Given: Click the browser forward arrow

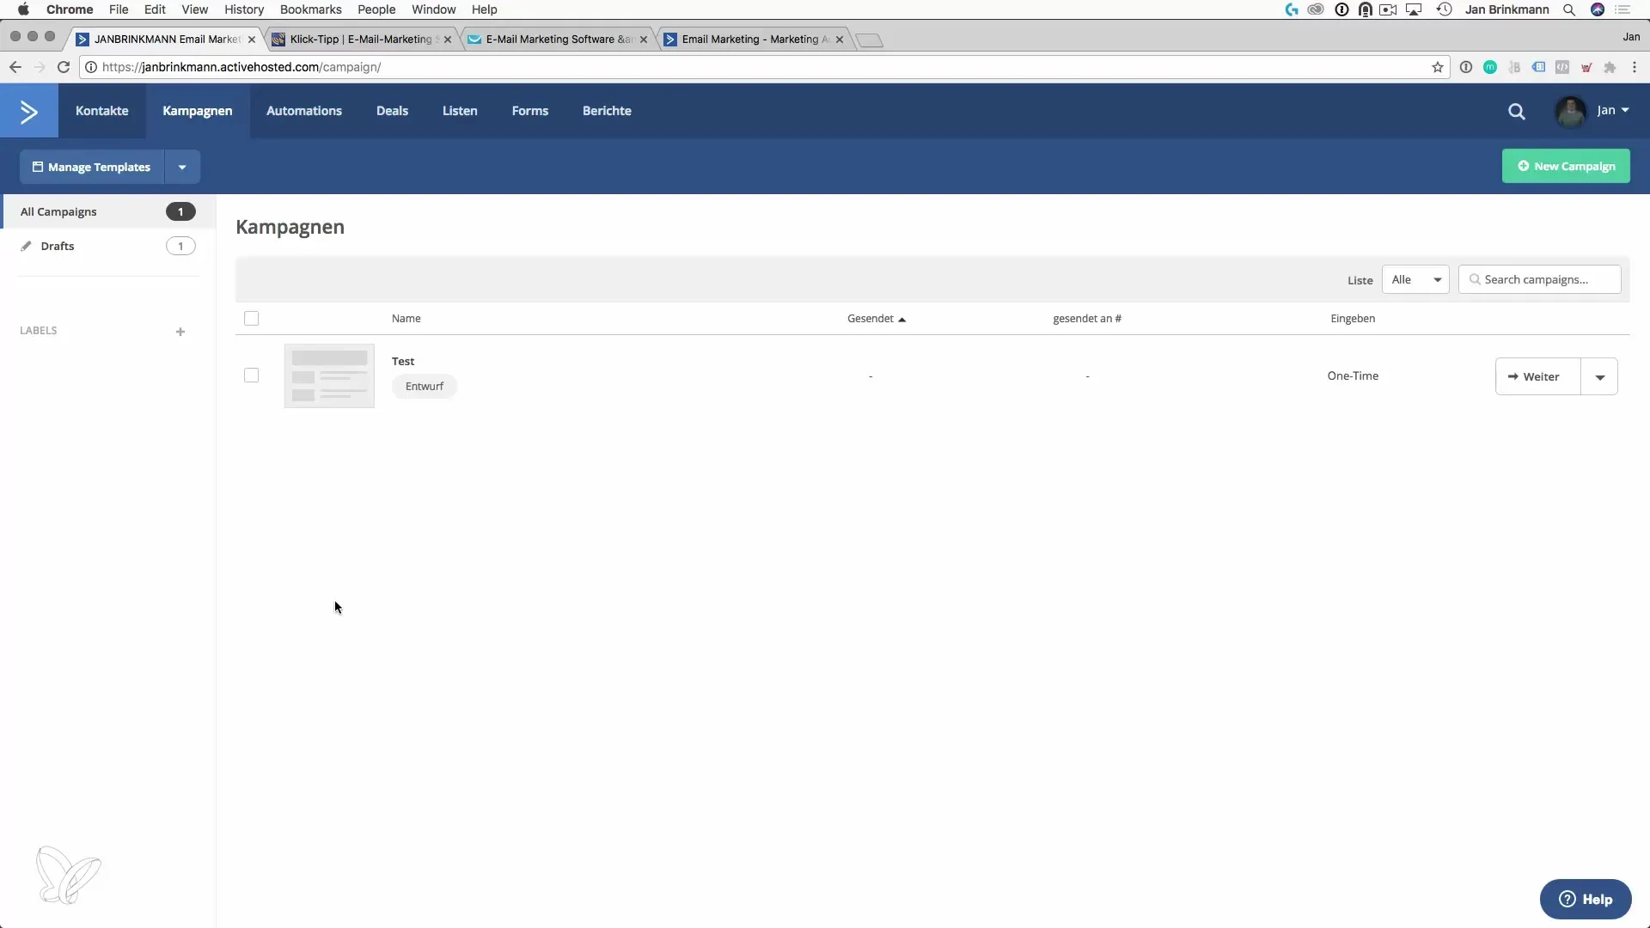Looking at the screenshot, I should point(40,67).
